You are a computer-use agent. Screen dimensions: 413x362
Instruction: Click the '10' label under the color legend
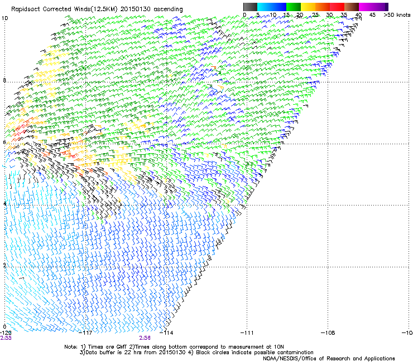pyautogui.click(x=273, y=15)
